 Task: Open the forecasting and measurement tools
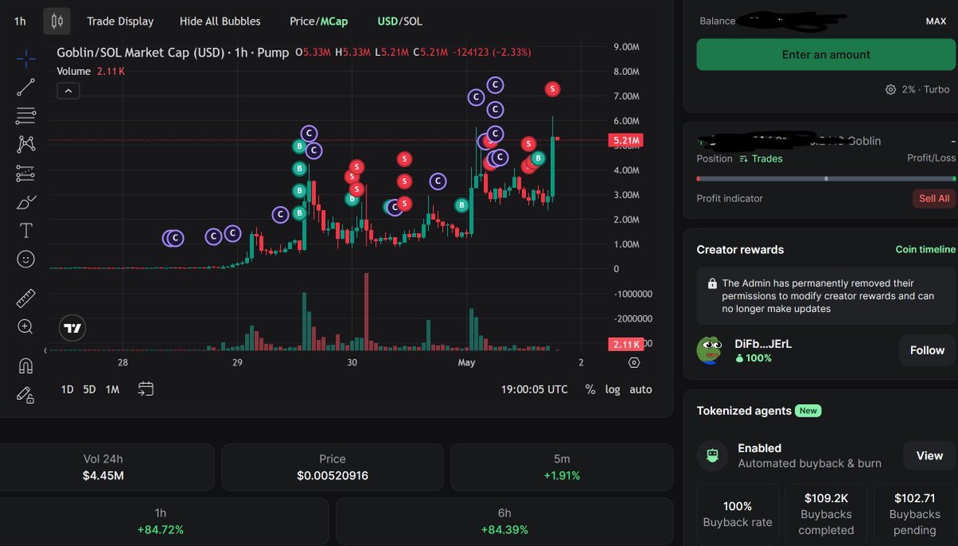click(26, 172)
